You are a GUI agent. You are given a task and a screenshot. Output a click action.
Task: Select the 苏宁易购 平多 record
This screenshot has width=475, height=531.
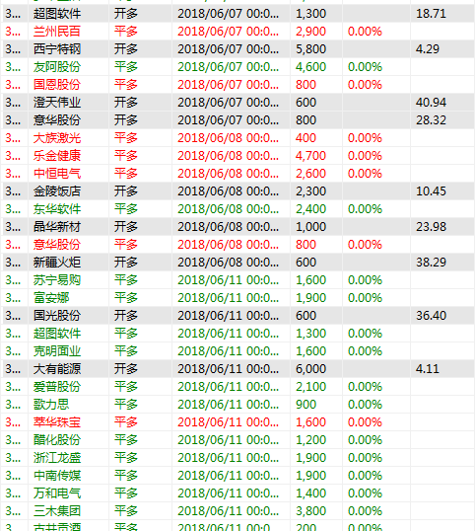[x=237, y=280]
